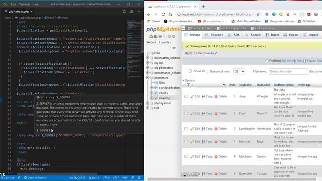Image resolution: width=322 pixels, height=181 pixels.
Task: Switch to Favorites in phpMyAdmin navigation
Action: [165, 42]
